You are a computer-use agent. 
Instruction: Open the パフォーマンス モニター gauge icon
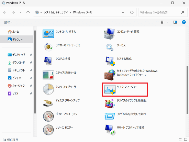(x=48, y=116)
